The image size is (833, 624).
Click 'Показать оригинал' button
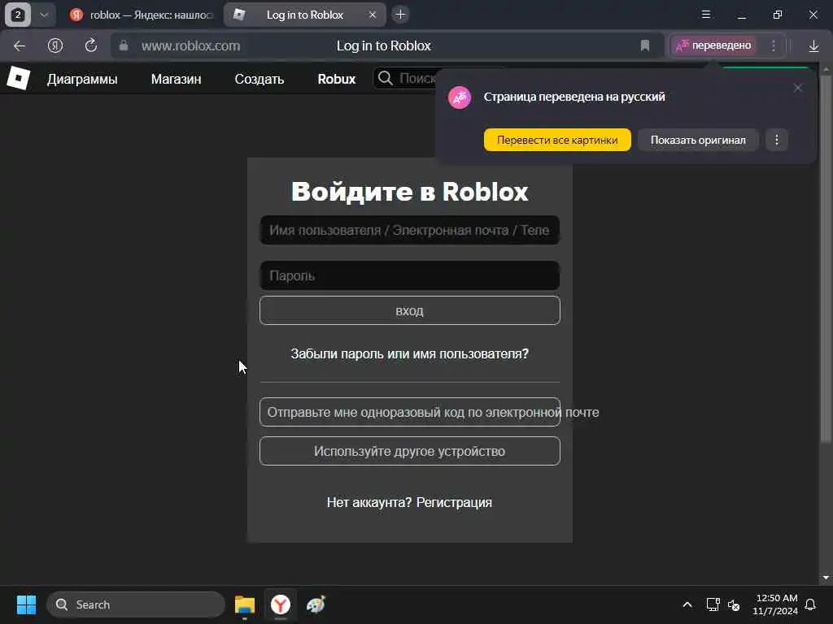698,140
